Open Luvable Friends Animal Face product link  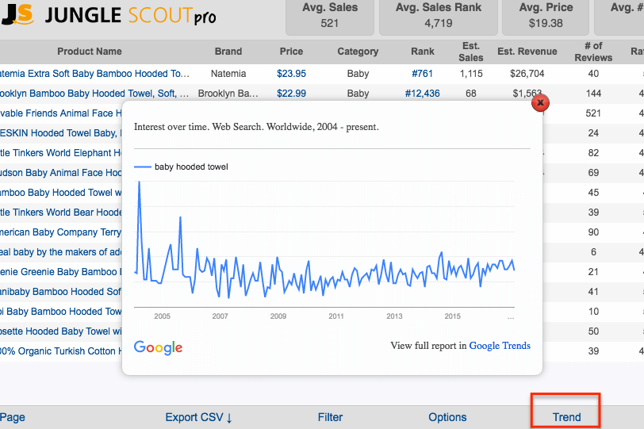tap(61, 113)
